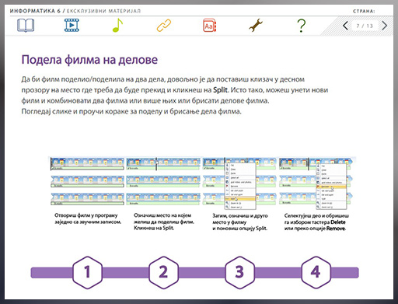Viewport: 398px width, 304px height.
Task: Open the orange chain links icon
Action: coord(164,26)
